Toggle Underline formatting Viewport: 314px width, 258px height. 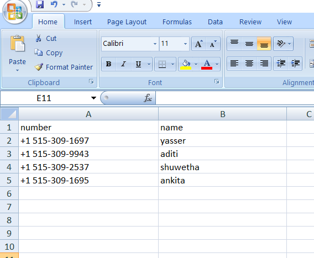point(139,64)
